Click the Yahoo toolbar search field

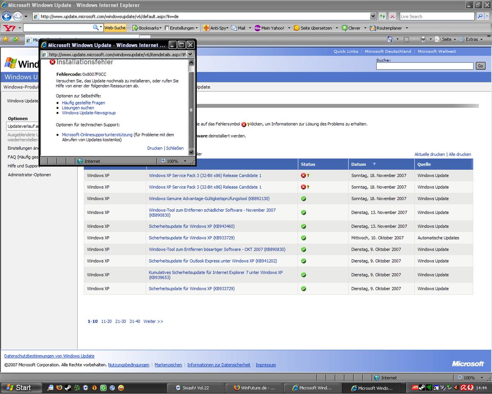pyautogui.click(x=59, y=28)
